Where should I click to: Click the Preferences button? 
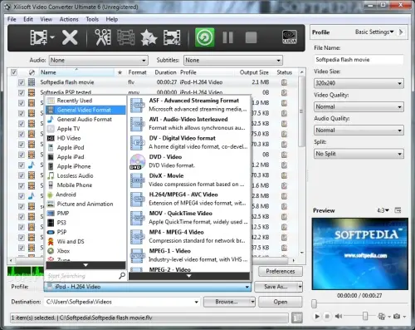[x=281, y=271]
